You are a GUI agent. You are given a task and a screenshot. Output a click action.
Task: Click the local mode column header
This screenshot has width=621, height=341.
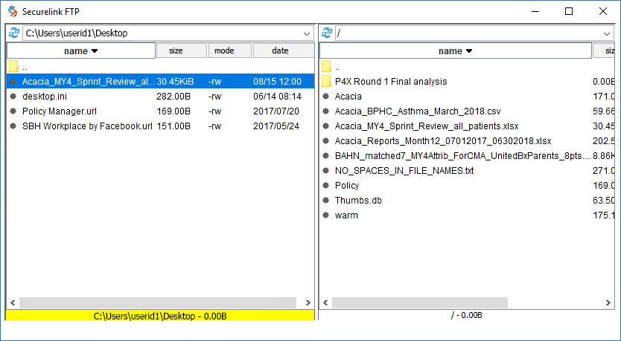point(229,51)
